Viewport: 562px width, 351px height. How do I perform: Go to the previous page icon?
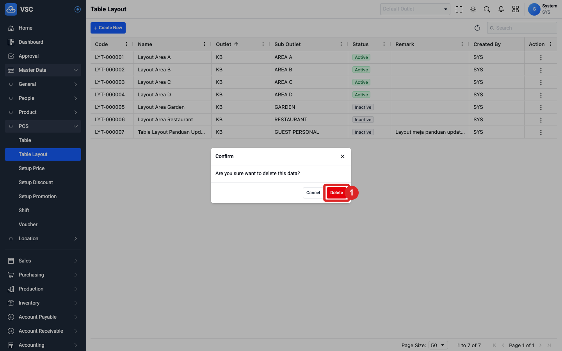503,345
